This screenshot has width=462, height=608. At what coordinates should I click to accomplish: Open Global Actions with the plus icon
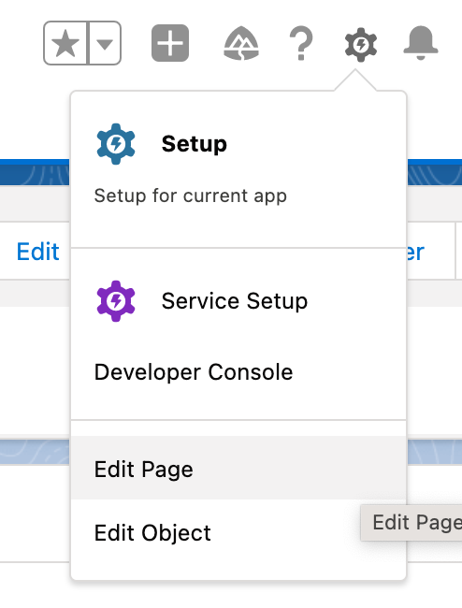point(170,43)
